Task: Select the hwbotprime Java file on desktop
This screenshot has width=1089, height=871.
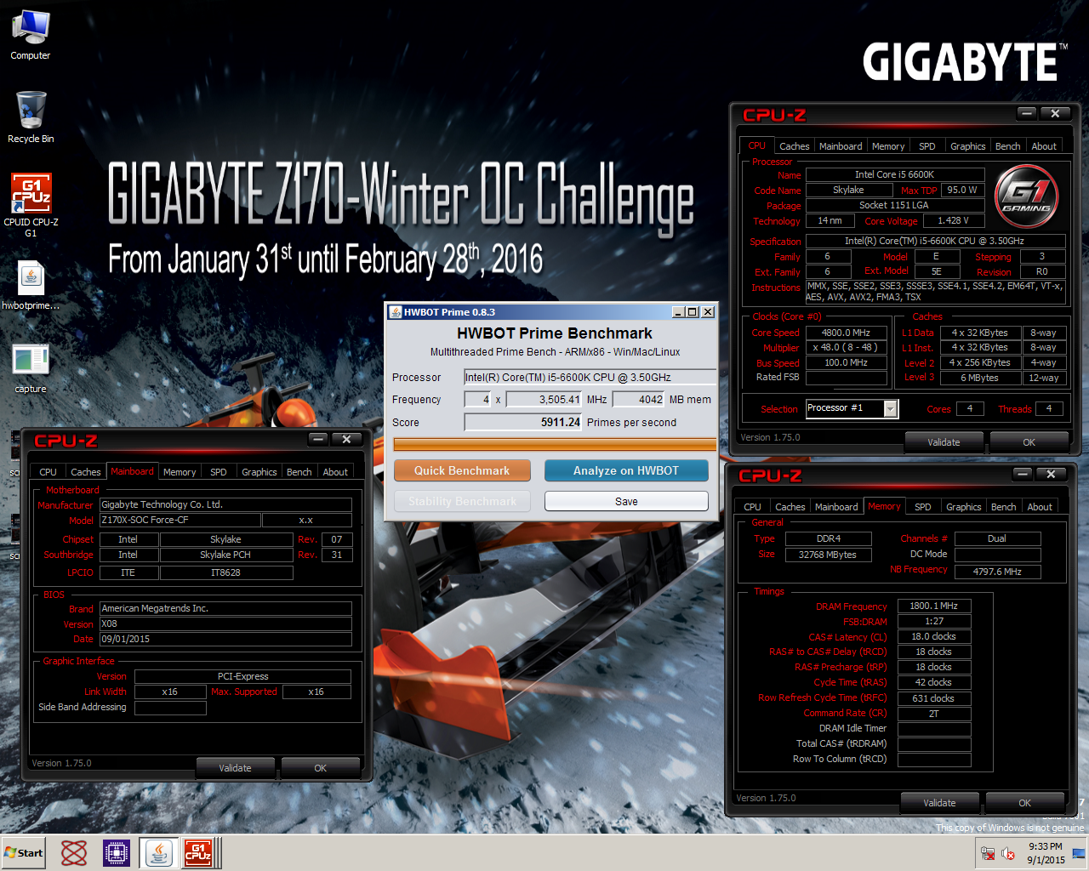Action: [x=31, y=285]
